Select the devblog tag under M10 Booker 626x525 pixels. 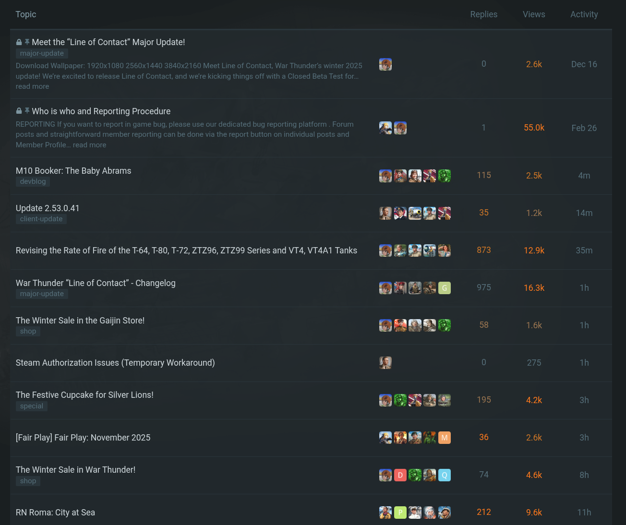point(33,181)
